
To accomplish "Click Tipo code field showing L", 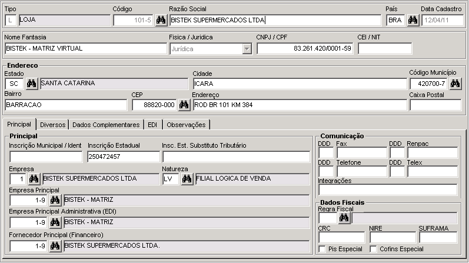I will point(11,21).
